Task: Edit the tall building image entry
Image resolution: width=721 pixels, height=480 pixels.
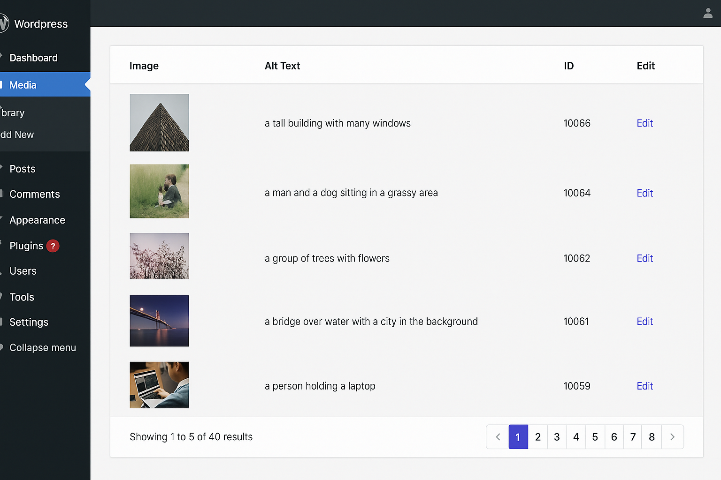Action: (x=644, y=123)
